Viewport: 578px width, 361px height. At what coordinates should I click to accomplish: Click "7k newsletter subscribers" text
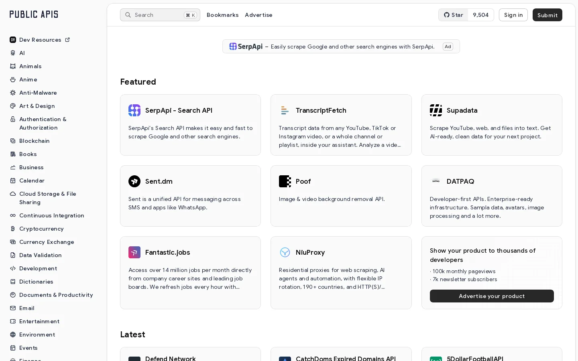(465, 280)
